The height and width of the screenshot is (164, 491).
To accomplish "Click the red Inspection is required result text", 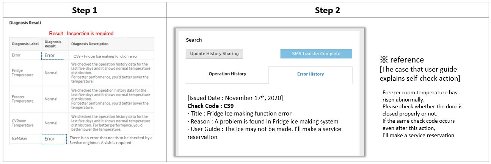I will (x=81, y=34).
